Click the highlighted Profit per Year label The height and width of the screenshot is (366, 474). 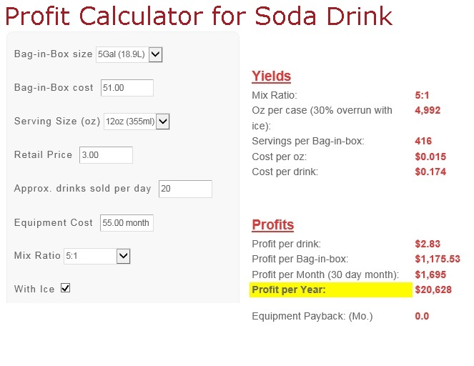[x=289, y=290]
